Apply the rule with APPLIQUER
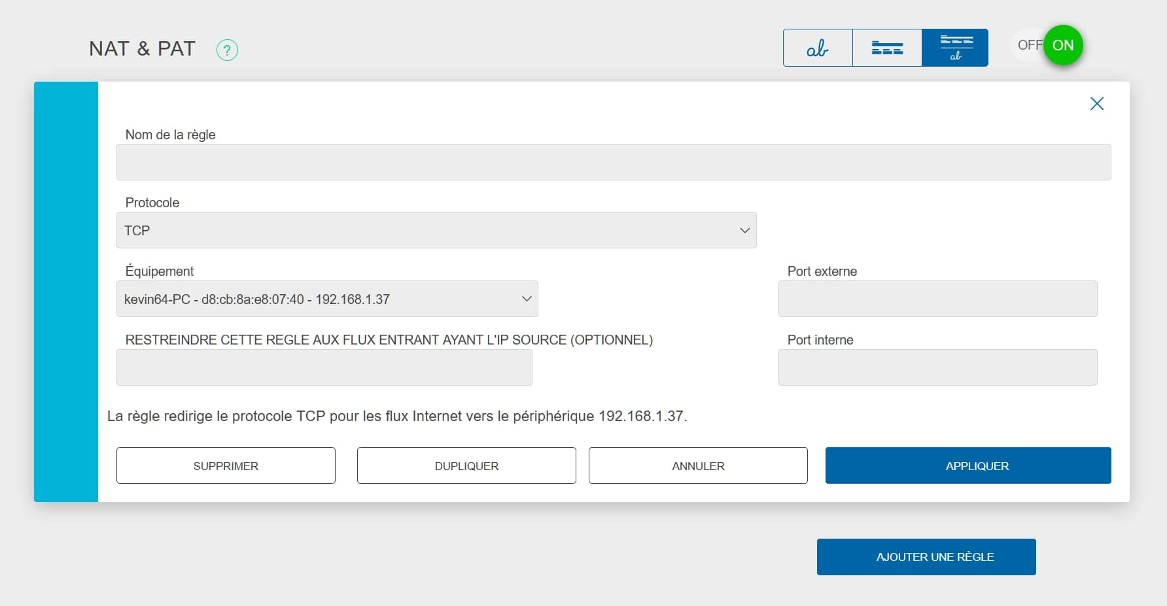 (x=968, y=465)
